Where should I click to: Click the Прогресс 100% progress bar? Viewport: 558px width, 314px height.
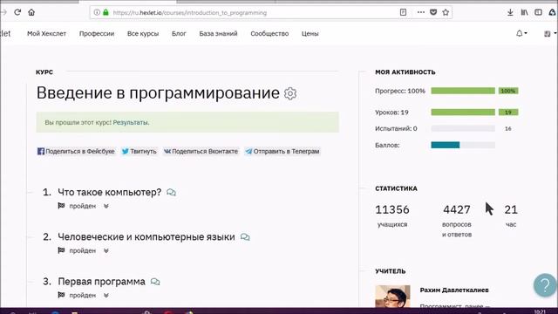(x=463, y=91)
